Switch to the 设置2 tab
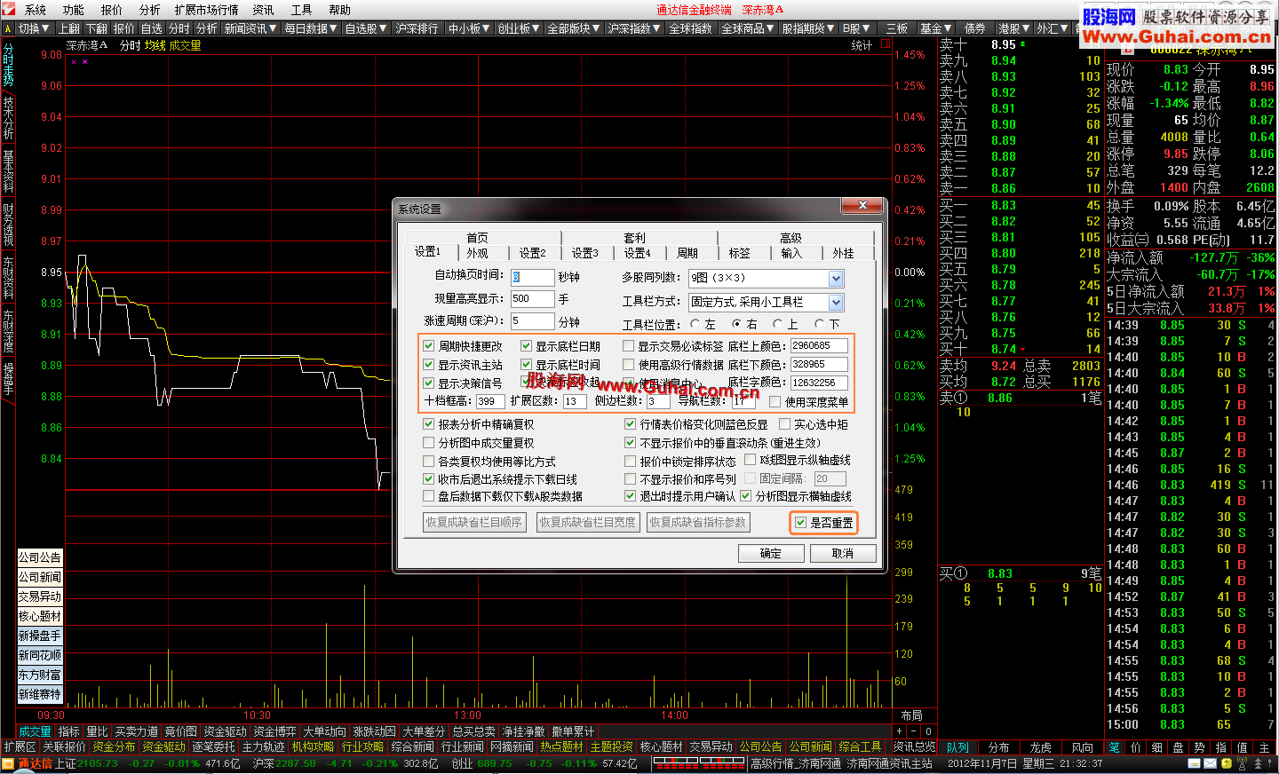 coord(533,253)
